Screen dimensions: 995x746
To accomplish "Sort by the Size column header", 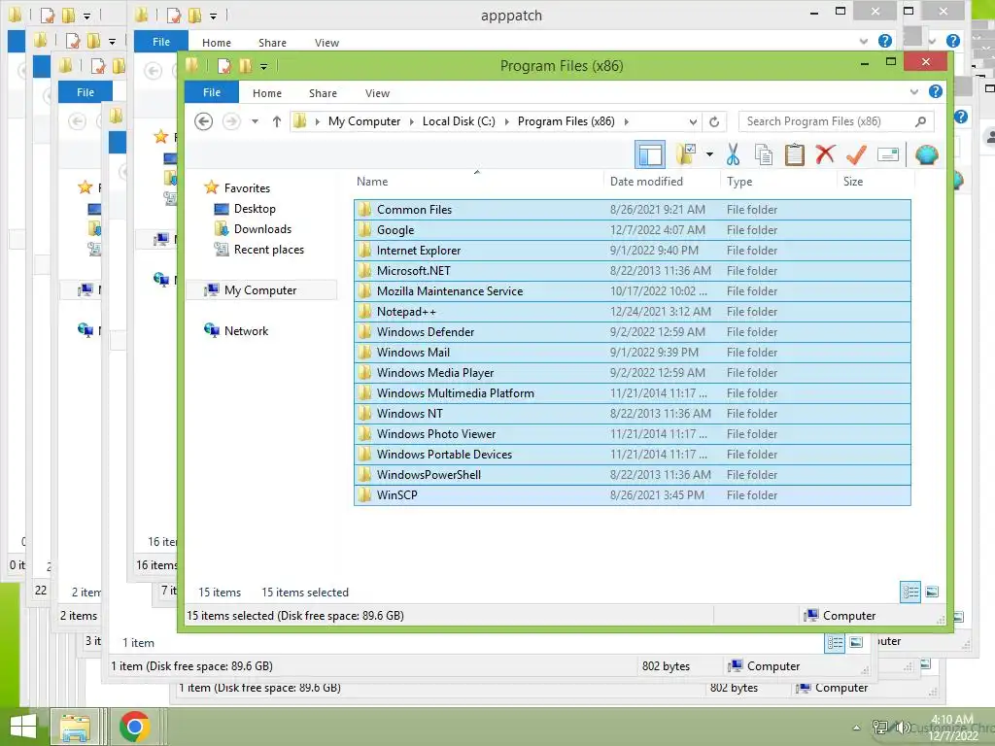I will click(x=853, y=182).
